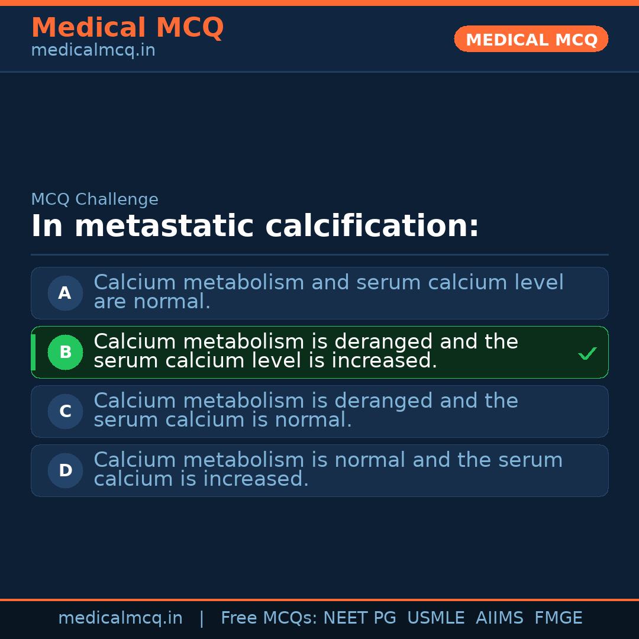
Task: Click the "In metastatic calcification:" question heading
Action: (x=255, y=227)
